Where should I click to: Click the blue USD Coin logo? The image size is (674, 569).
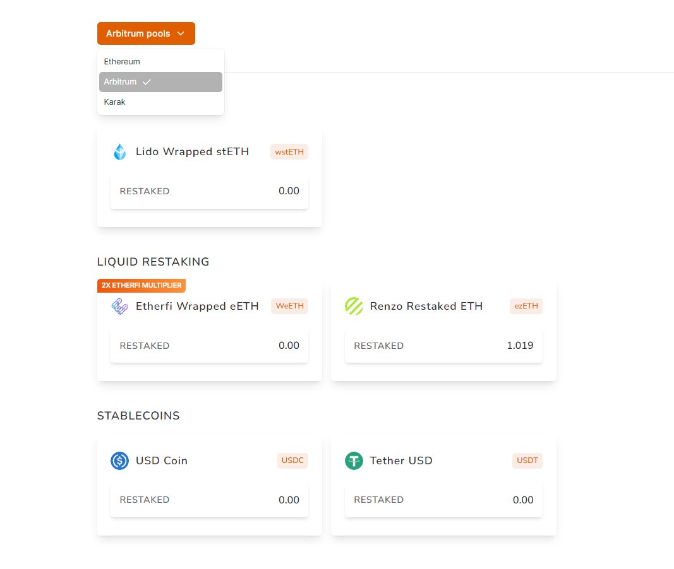120,460
